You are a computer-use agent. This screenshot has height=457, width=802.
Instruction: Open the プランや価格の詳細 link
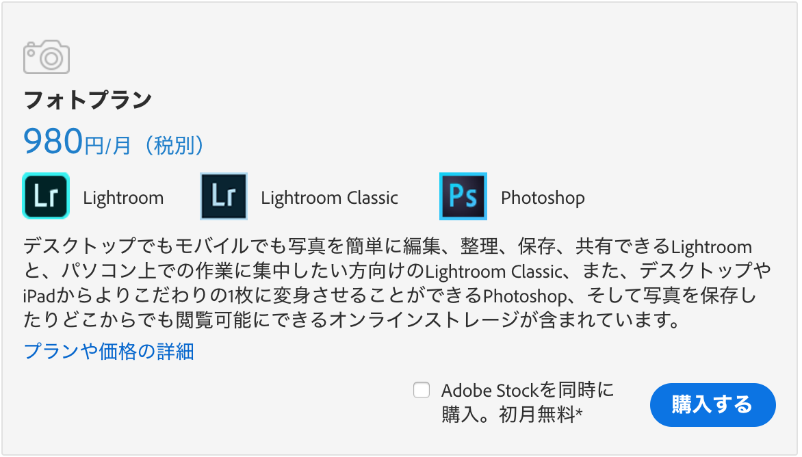(109, 352)
